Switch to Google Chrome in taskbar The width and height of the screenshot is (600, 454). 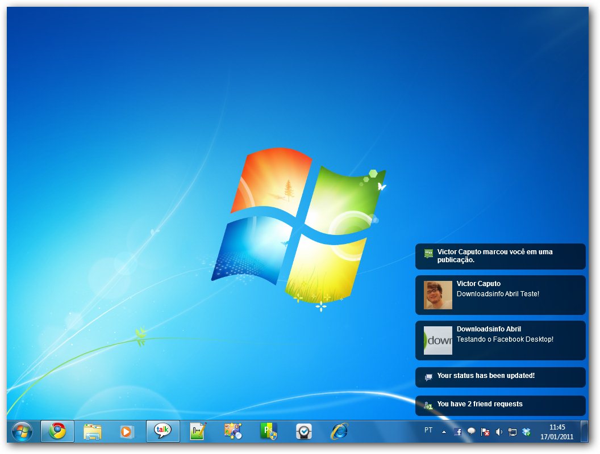click(57, 431)
